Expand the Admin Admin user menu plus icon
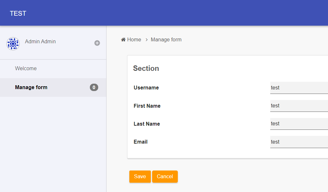Viewport: 328px width, 192px height. click(x=97, y=43)
